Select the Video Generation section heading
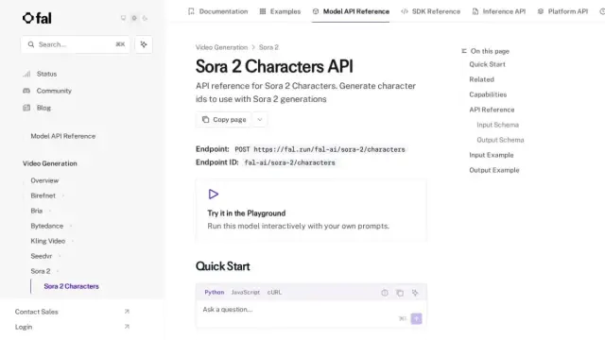The image size is (605, 340). pos(50,163)
